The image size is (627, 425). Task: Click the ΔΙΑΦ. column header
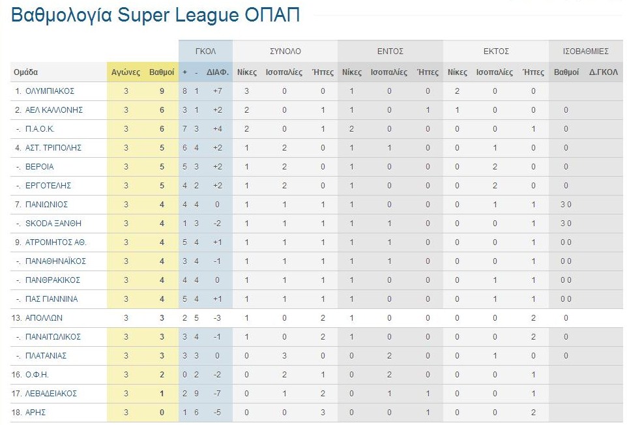218,72
